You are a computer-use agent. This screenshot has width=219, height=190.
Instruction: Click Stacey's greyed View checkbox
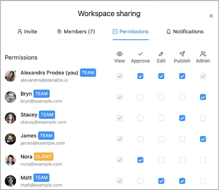120,118
